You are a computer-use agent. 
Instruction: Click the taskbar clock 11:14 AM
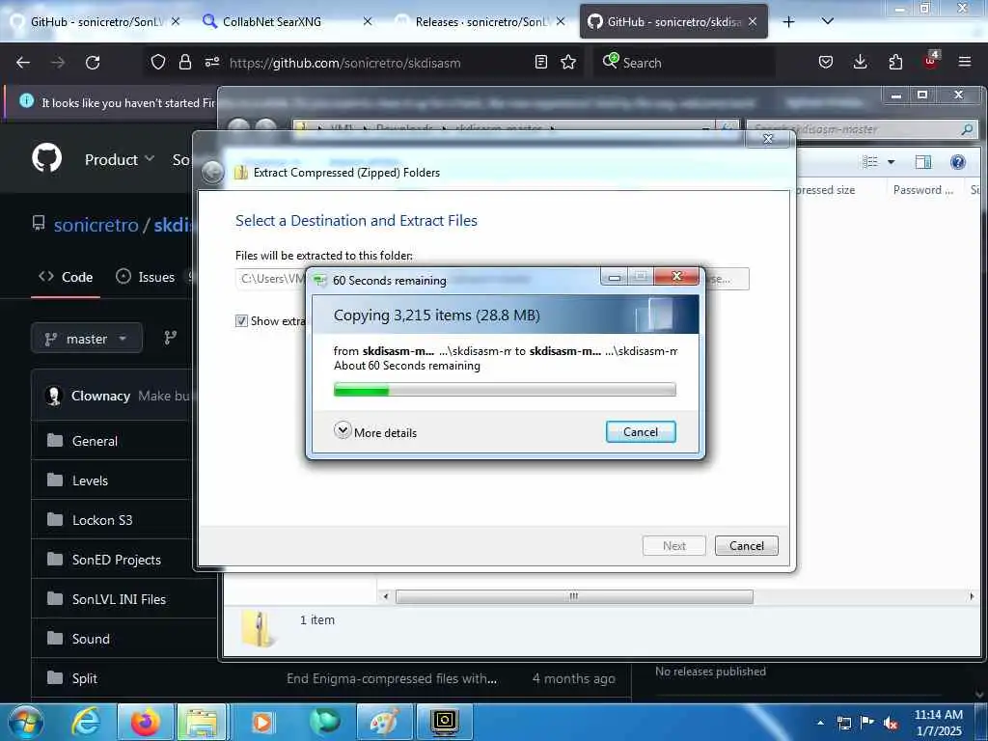click(x=938, y=715)
